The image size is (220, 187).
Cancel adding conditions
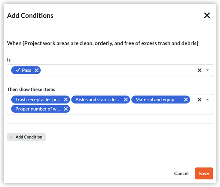(181, 173)
